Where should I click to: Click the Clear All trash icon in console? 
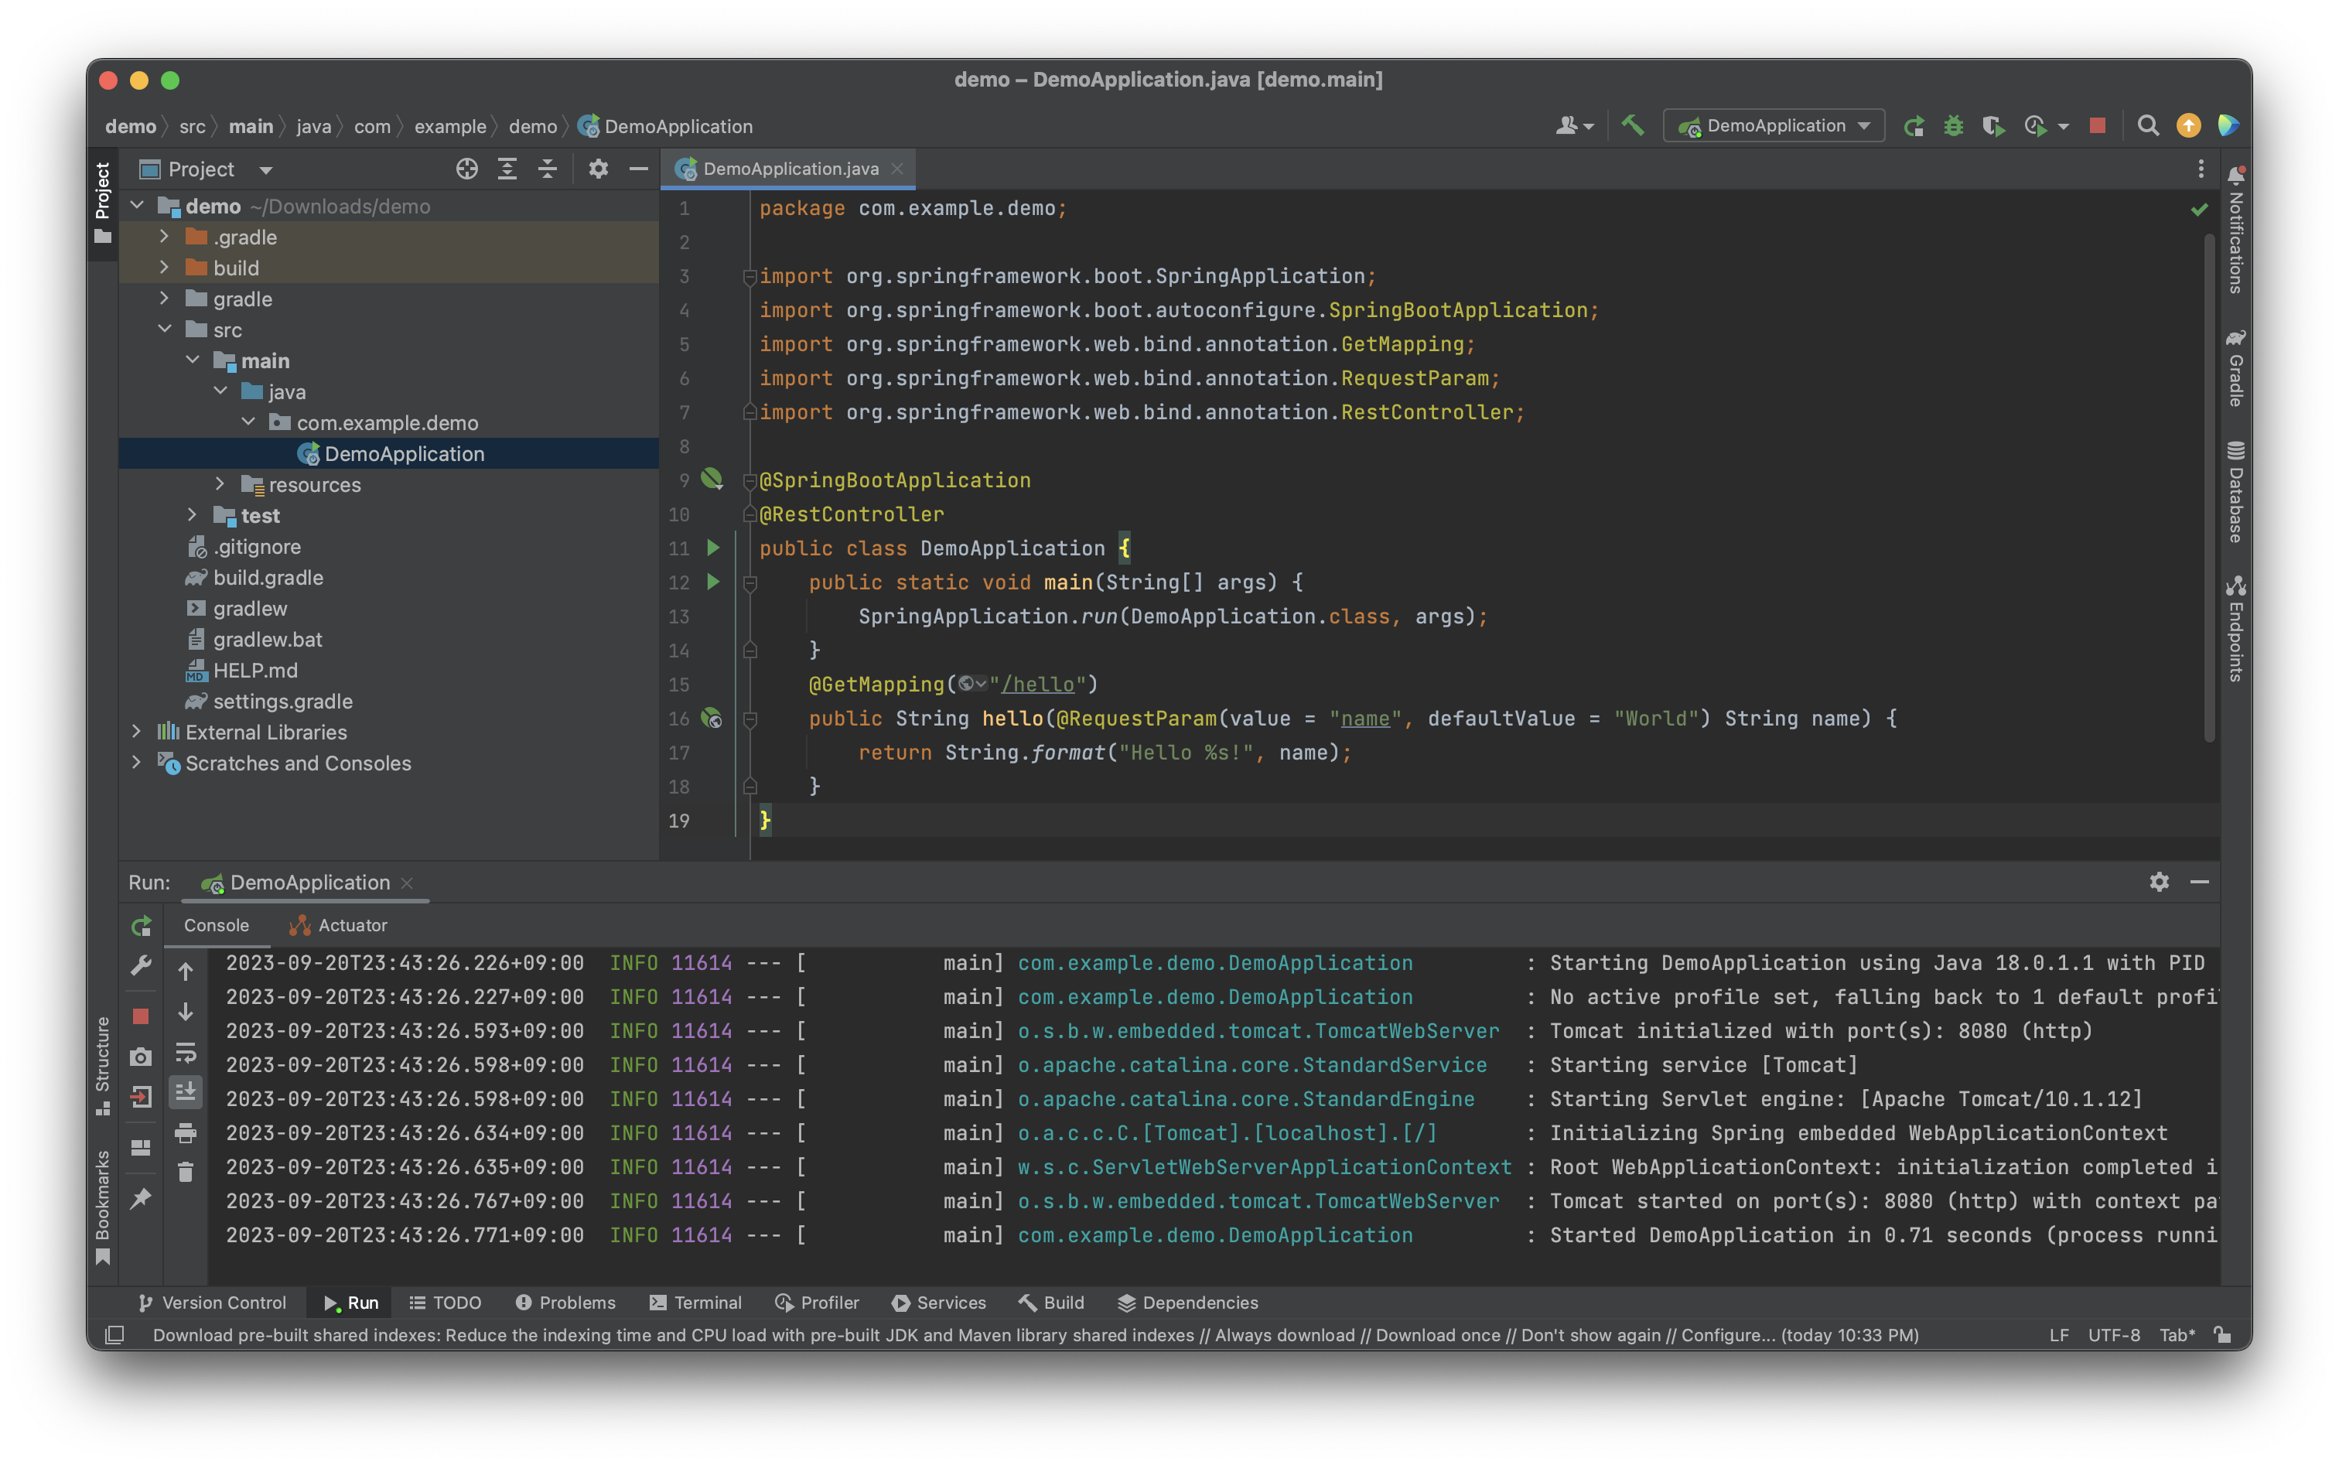[186, 1173]
